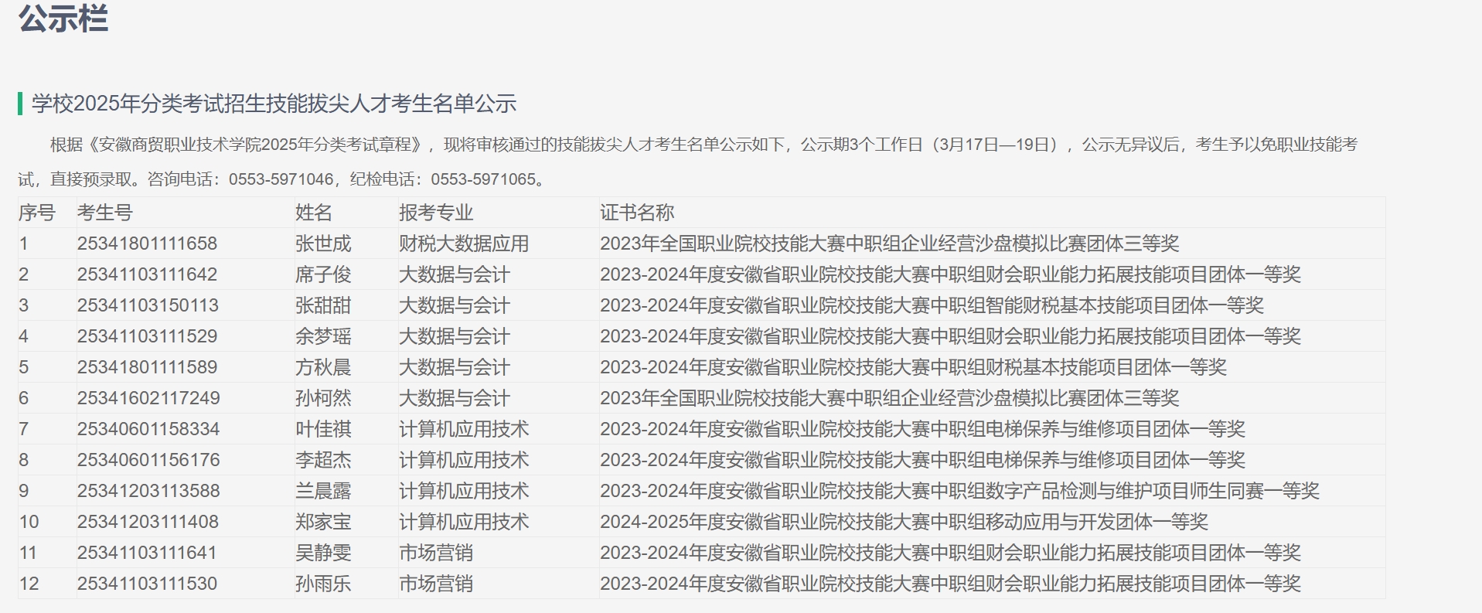Click candidate number 25341103150113
1482x613 pixels.
click(x=148, y=305)
